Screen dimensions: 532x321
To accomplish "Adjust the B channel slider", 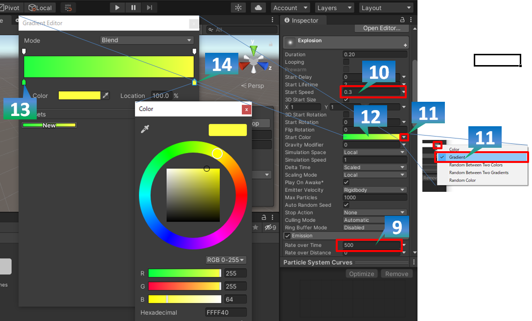I will [185, 299].
